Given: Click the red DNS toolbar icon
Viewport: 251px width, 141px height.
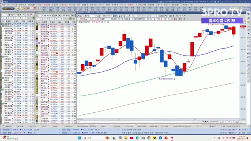Looking at the screenshot, I should (28, 8).
